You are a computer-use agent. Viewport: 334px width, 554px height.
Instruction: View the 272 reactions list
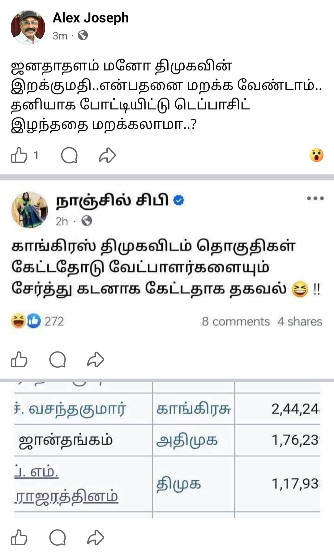click(37, 321)
